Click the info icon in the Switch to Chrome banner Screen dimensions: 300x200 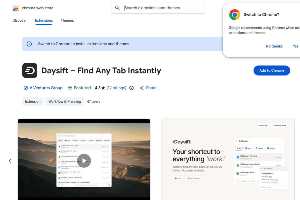pyautogui.click(x=29, y=44)
